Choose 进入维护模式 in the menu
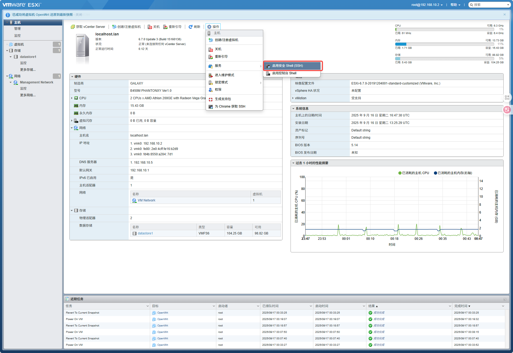 pos(234,75)
